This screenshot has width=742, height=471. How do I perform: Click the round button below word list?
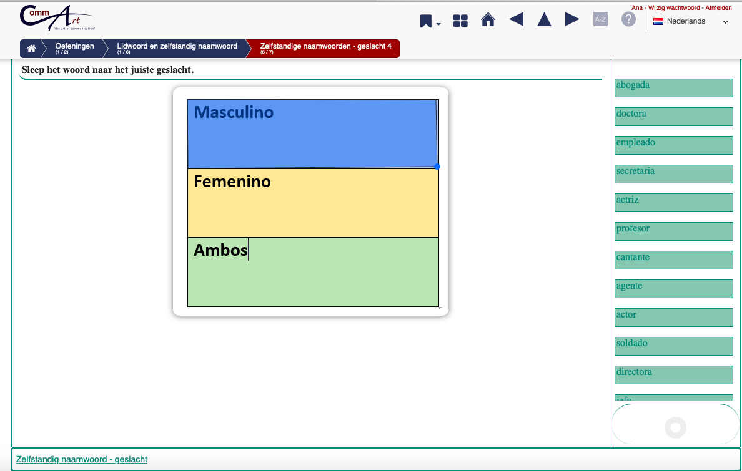click(675, 427)
